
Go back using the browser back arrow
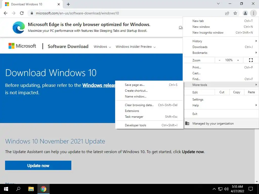pyautogui.click(x=6, y=13)
